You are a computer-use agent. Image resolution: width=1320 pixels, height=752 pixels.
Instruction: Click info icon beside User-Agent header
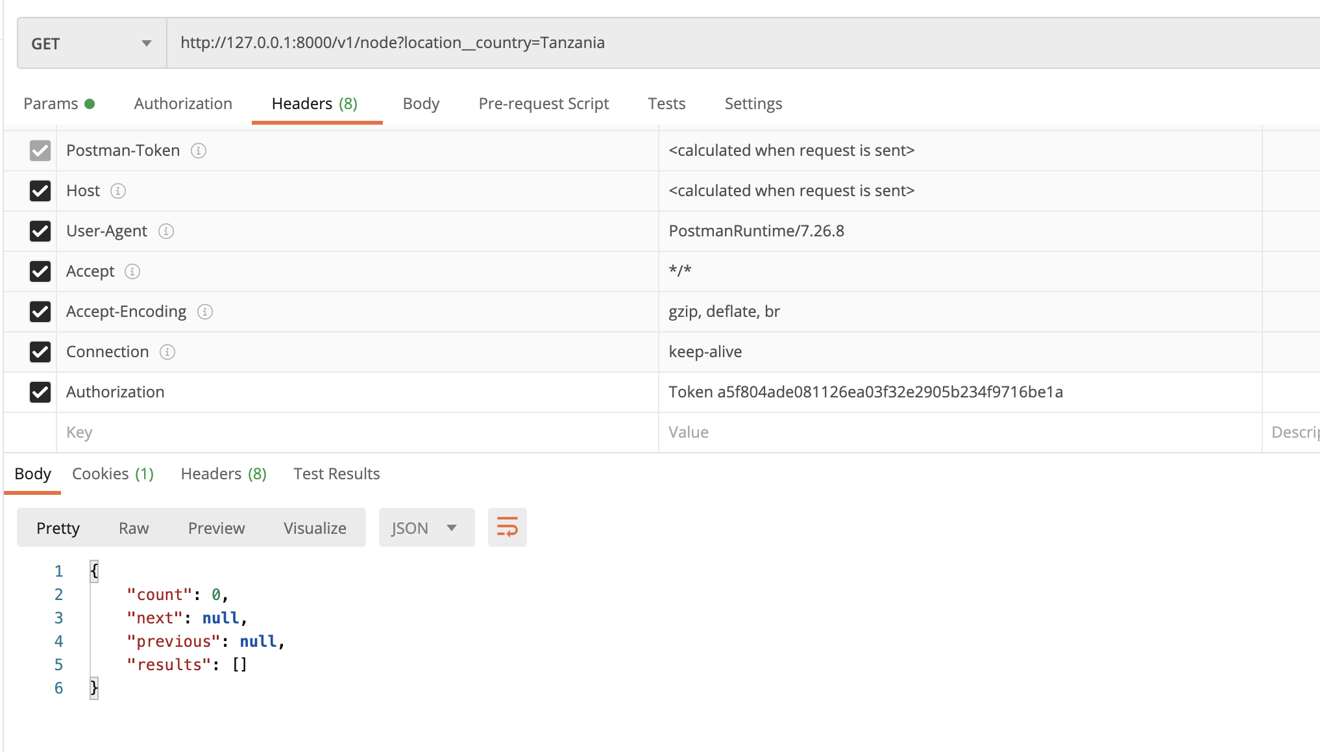166,231
